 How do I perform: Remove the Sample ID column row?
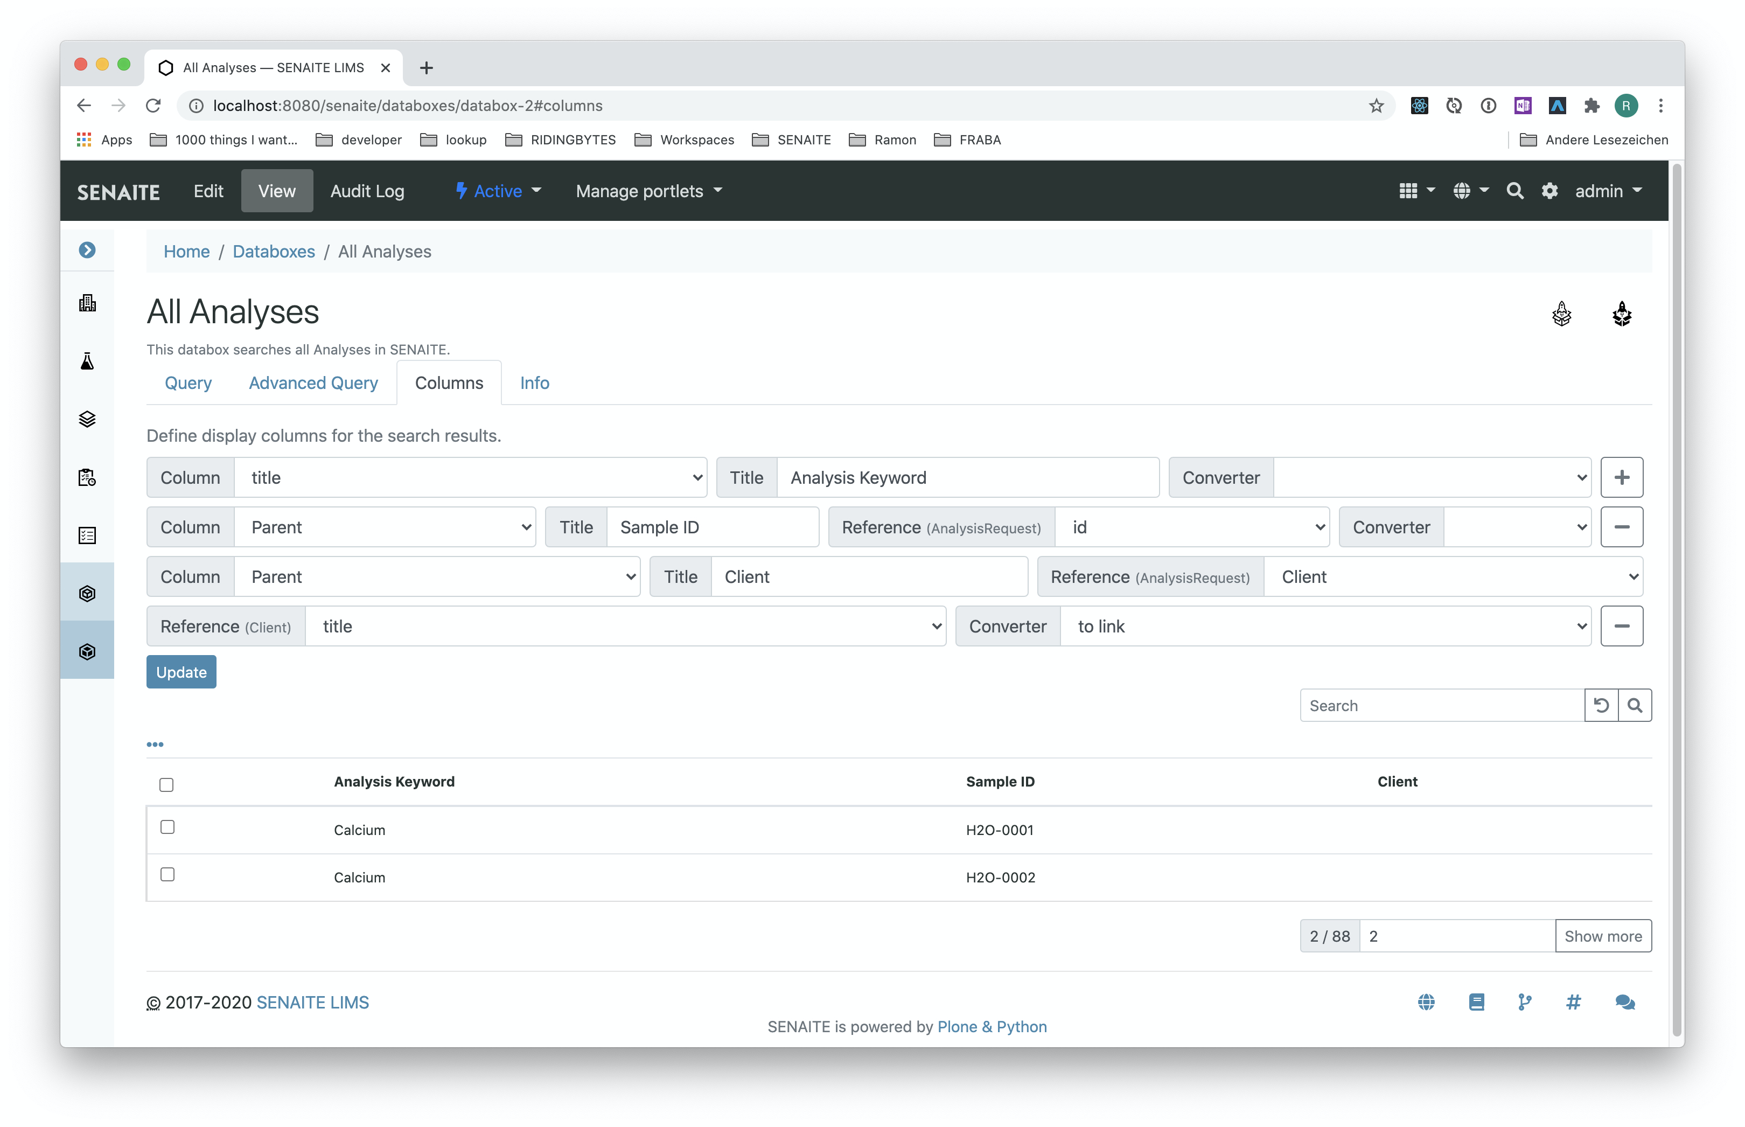click(x=1621, y=527)
